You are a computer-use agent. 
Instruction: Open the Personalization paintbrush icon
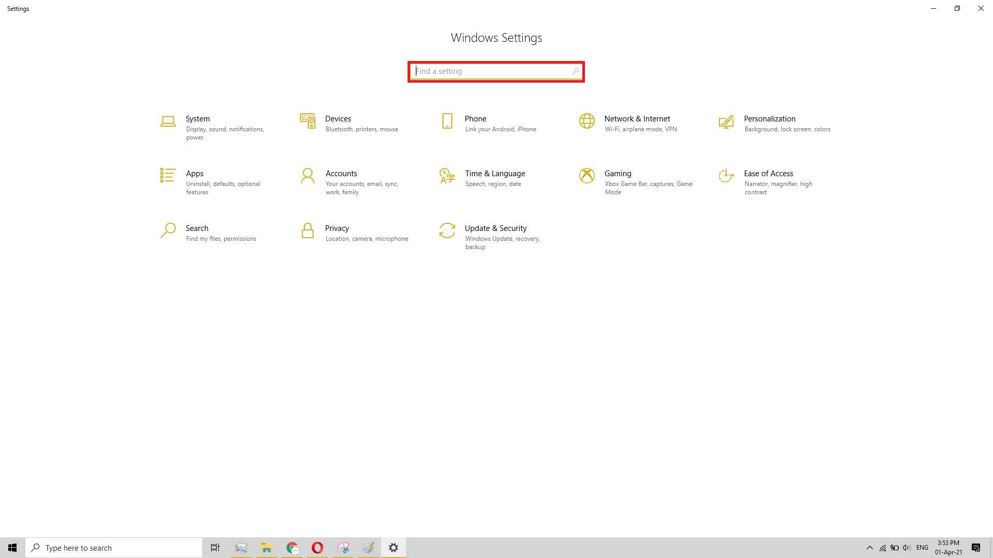click(726, 121)
